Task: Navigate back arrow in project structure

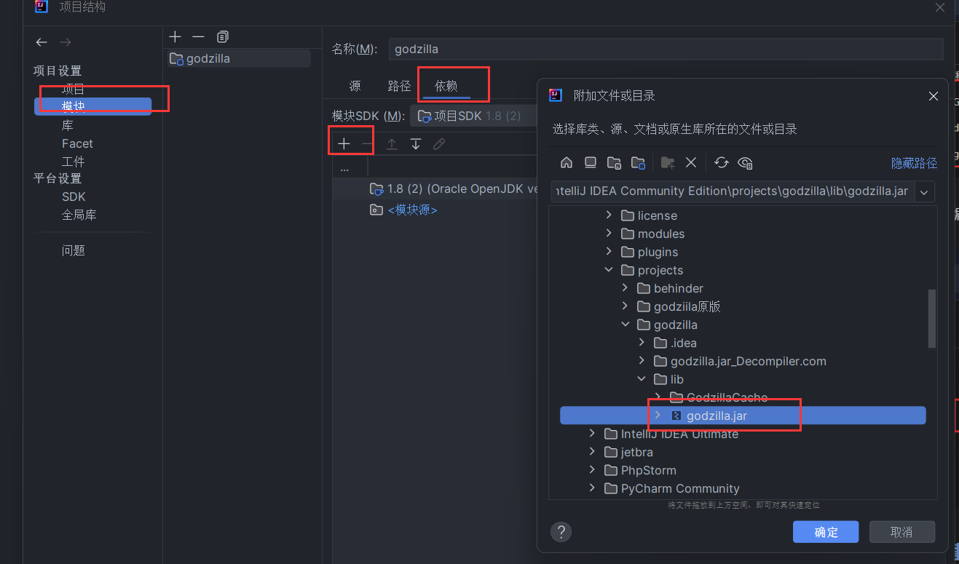Action: (42, 42)
